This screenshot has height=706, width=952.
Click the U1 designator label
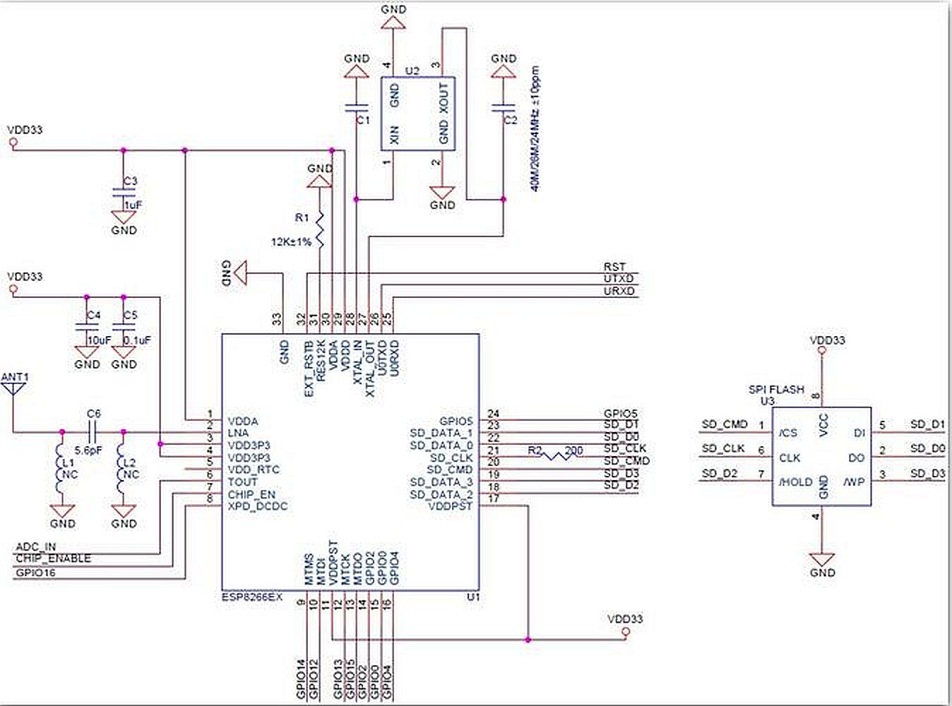(473, 597)
